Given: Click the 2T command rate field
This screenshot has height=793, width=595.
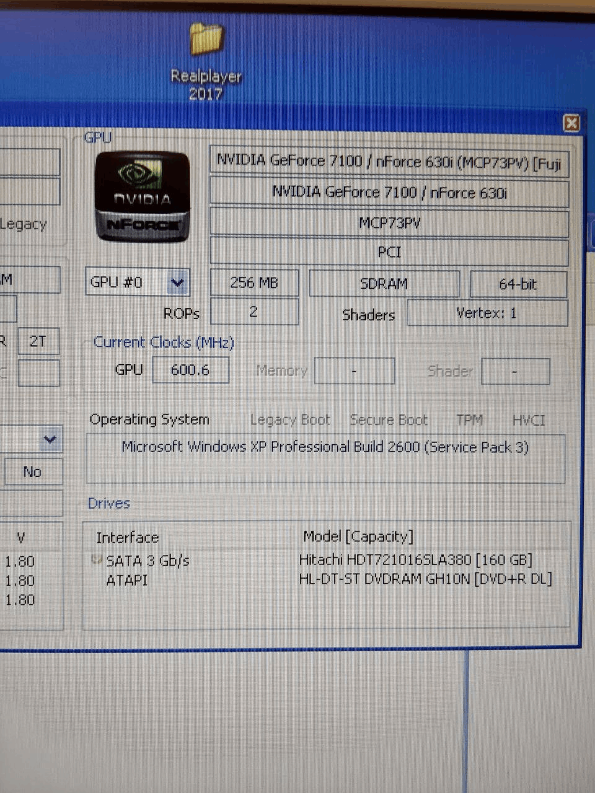Looking at the screenshot, I should click(38, 341).
